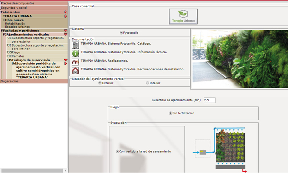Collapse FJ Ajardinamientos verticales arrow
This screenshot has height=173, width=288.
point(66,35)
